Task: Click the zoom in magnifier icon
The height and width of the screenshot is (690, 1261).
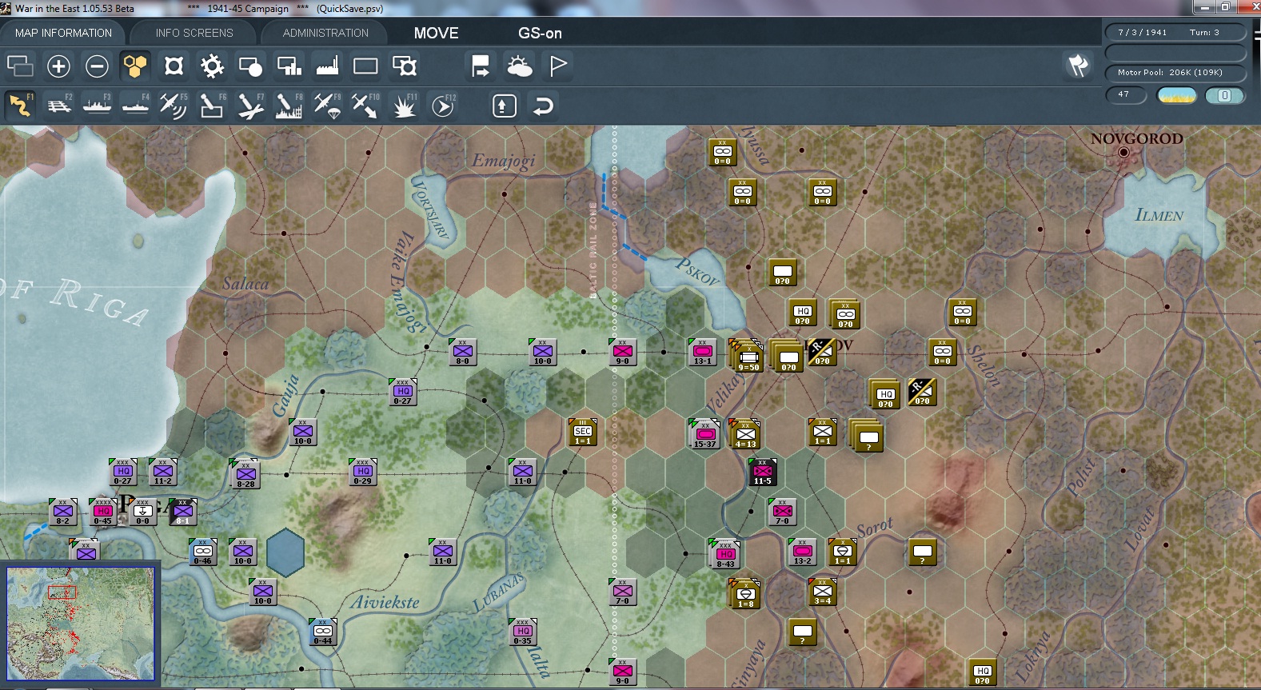Action: point(58,66)
